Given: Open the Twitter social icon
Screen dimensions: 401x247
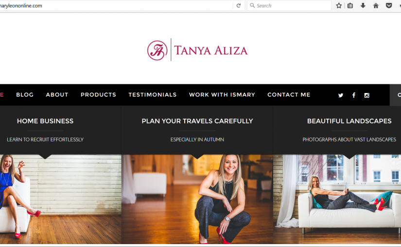Looking at the screenshot, I should point(341,95).
